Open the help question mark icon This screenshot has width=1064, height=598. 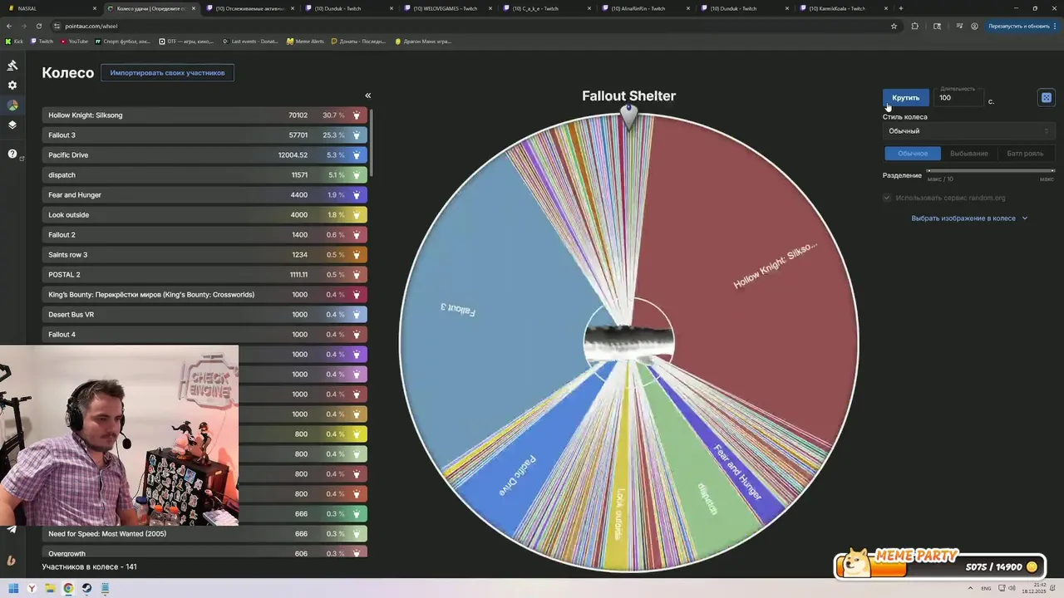pyautogui.click(x=12, y=154)
